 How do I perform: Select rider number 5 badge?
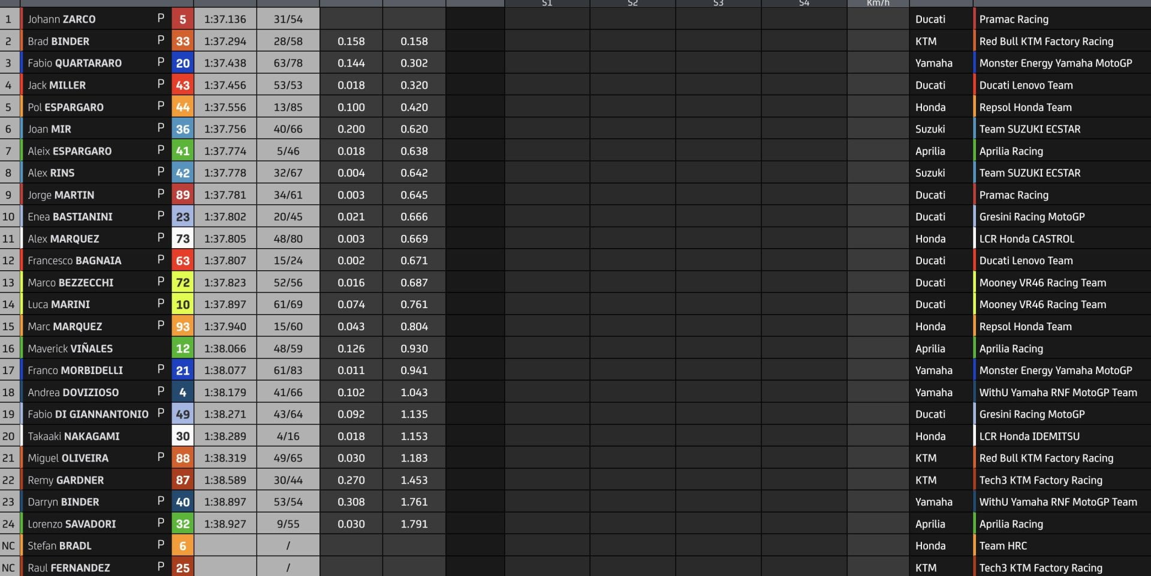[182, 19]
